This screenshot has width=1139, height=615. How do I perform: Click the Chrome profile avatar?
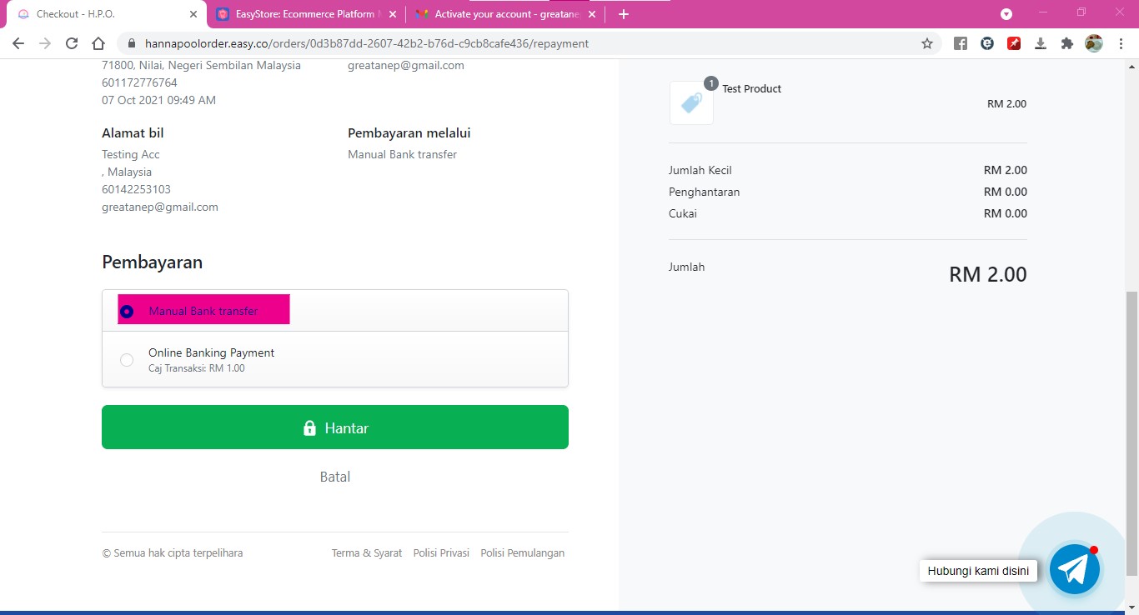pos(1093,43)
